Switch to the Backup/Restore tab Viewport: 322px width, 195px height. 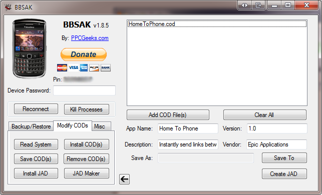[31, 126]
